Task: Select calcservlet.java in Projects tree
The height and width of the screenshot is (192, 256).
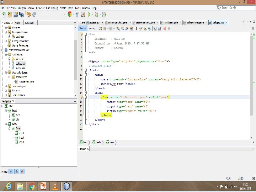Action: coord(27,82)
